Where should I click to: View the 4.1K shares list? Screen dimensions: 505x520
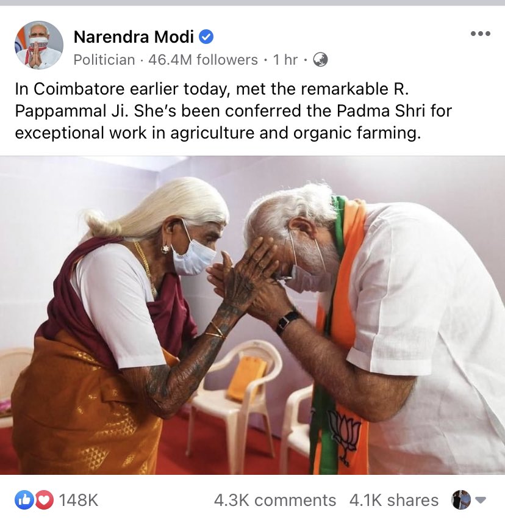393,500
